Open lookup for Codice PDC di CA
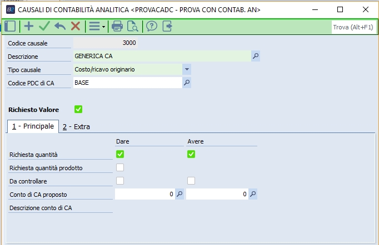The image size is (379, 245). click(x=187, y=83)
